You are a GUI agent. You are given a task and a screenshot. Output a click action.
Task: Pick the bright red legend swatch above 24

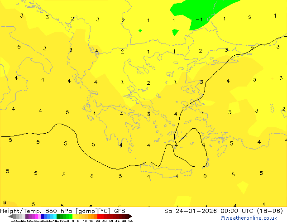99,216
